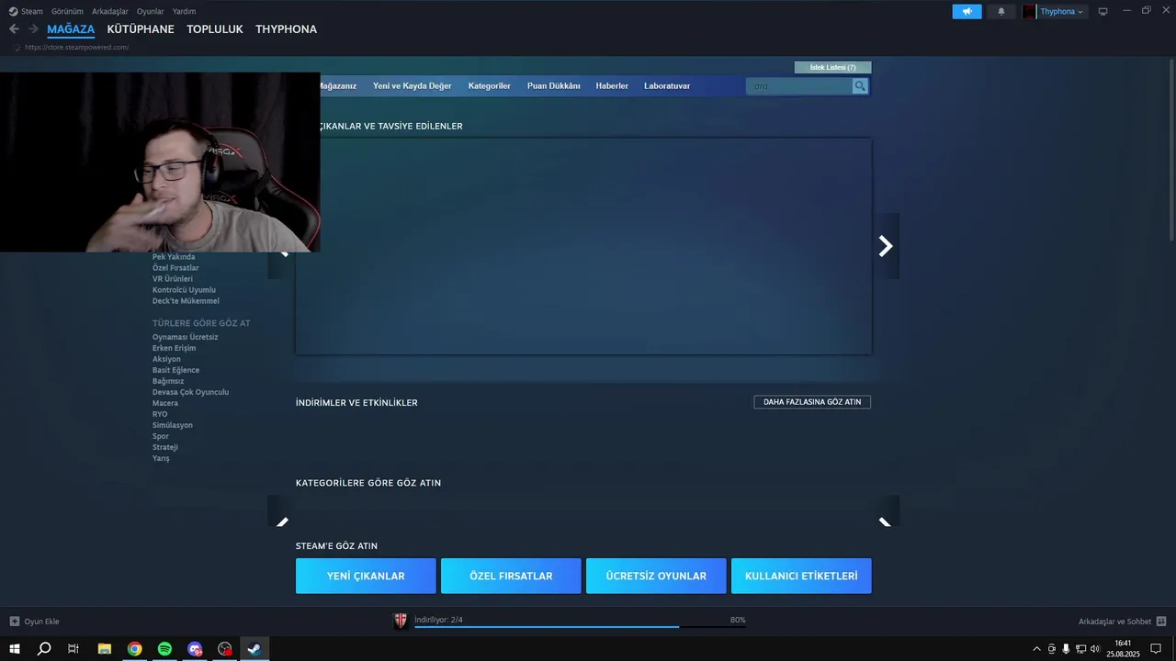The height and width of the screenshot is (661, 1176).
Task: Open the THYPHONA profile tab
Action: tap(286, 29)
